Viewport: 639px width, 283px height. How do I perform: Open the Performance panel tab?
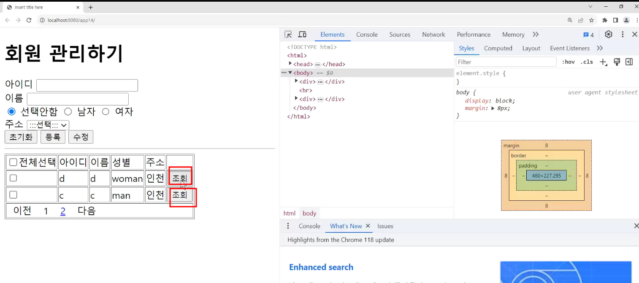click(x=474, y=35)
